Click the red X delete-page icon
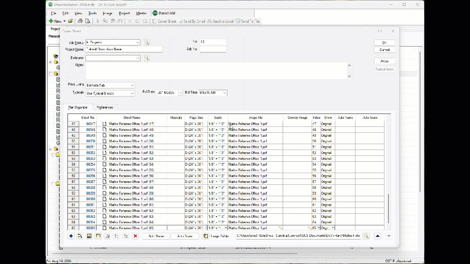The width and height of the screenshot is (470, 264). (135, 236)
